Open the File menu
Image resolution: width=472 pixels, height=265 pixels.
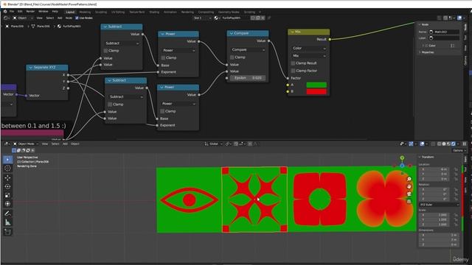(x=12, y=12)
